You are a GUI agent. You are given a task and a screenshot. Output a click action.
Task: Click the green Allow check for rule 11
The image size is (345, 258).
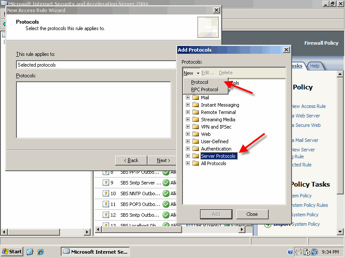(166, 204)
